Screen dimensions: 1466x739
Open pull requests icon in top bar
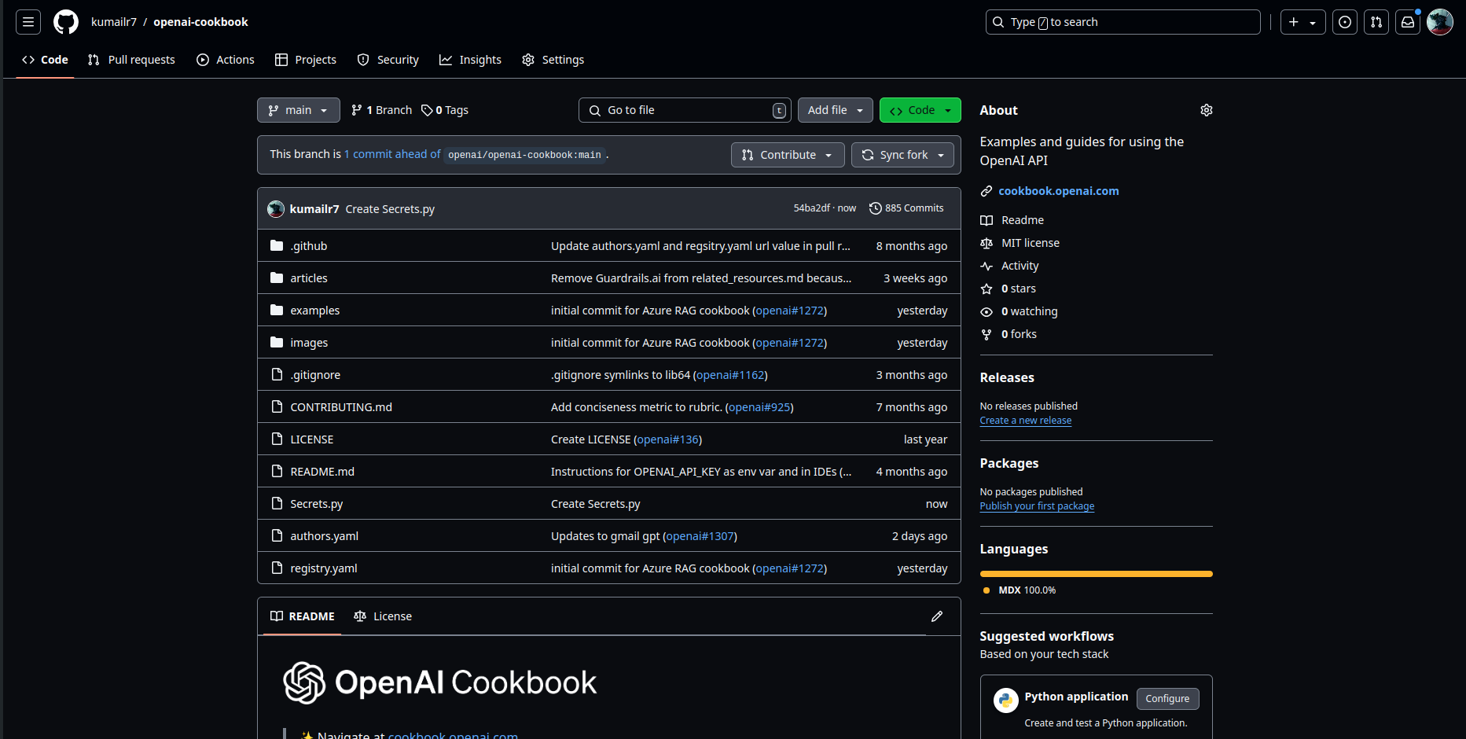[1376, 22]
